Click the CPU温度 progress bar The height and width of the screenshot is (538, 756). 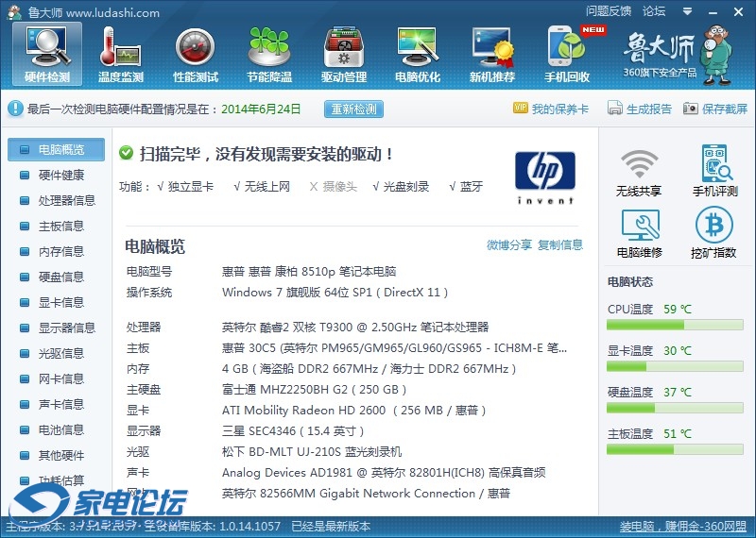click(675, 326)
